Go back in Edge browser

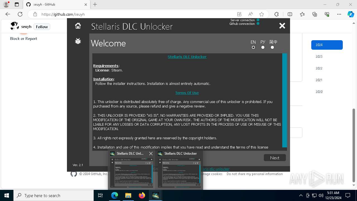(8, 14)
